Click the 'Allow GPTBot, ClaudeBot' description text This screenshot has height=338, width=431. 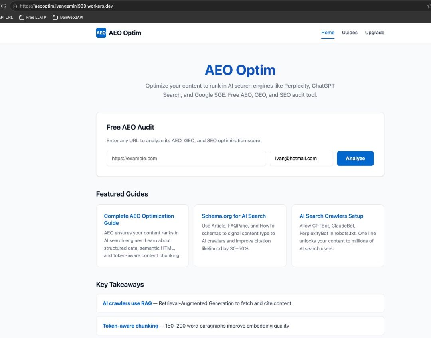tap(338, 237)
